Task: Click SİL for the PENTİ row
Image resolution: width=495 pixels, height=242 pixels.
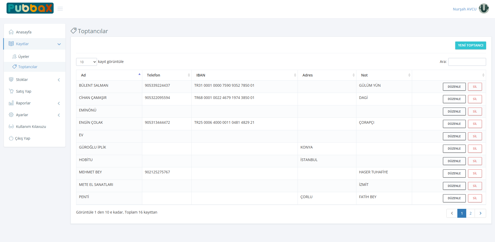Action: pos(475,198)
